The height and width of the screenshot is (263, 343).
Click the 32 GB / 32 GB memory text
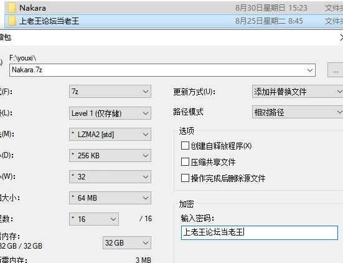tap(21, 246)
